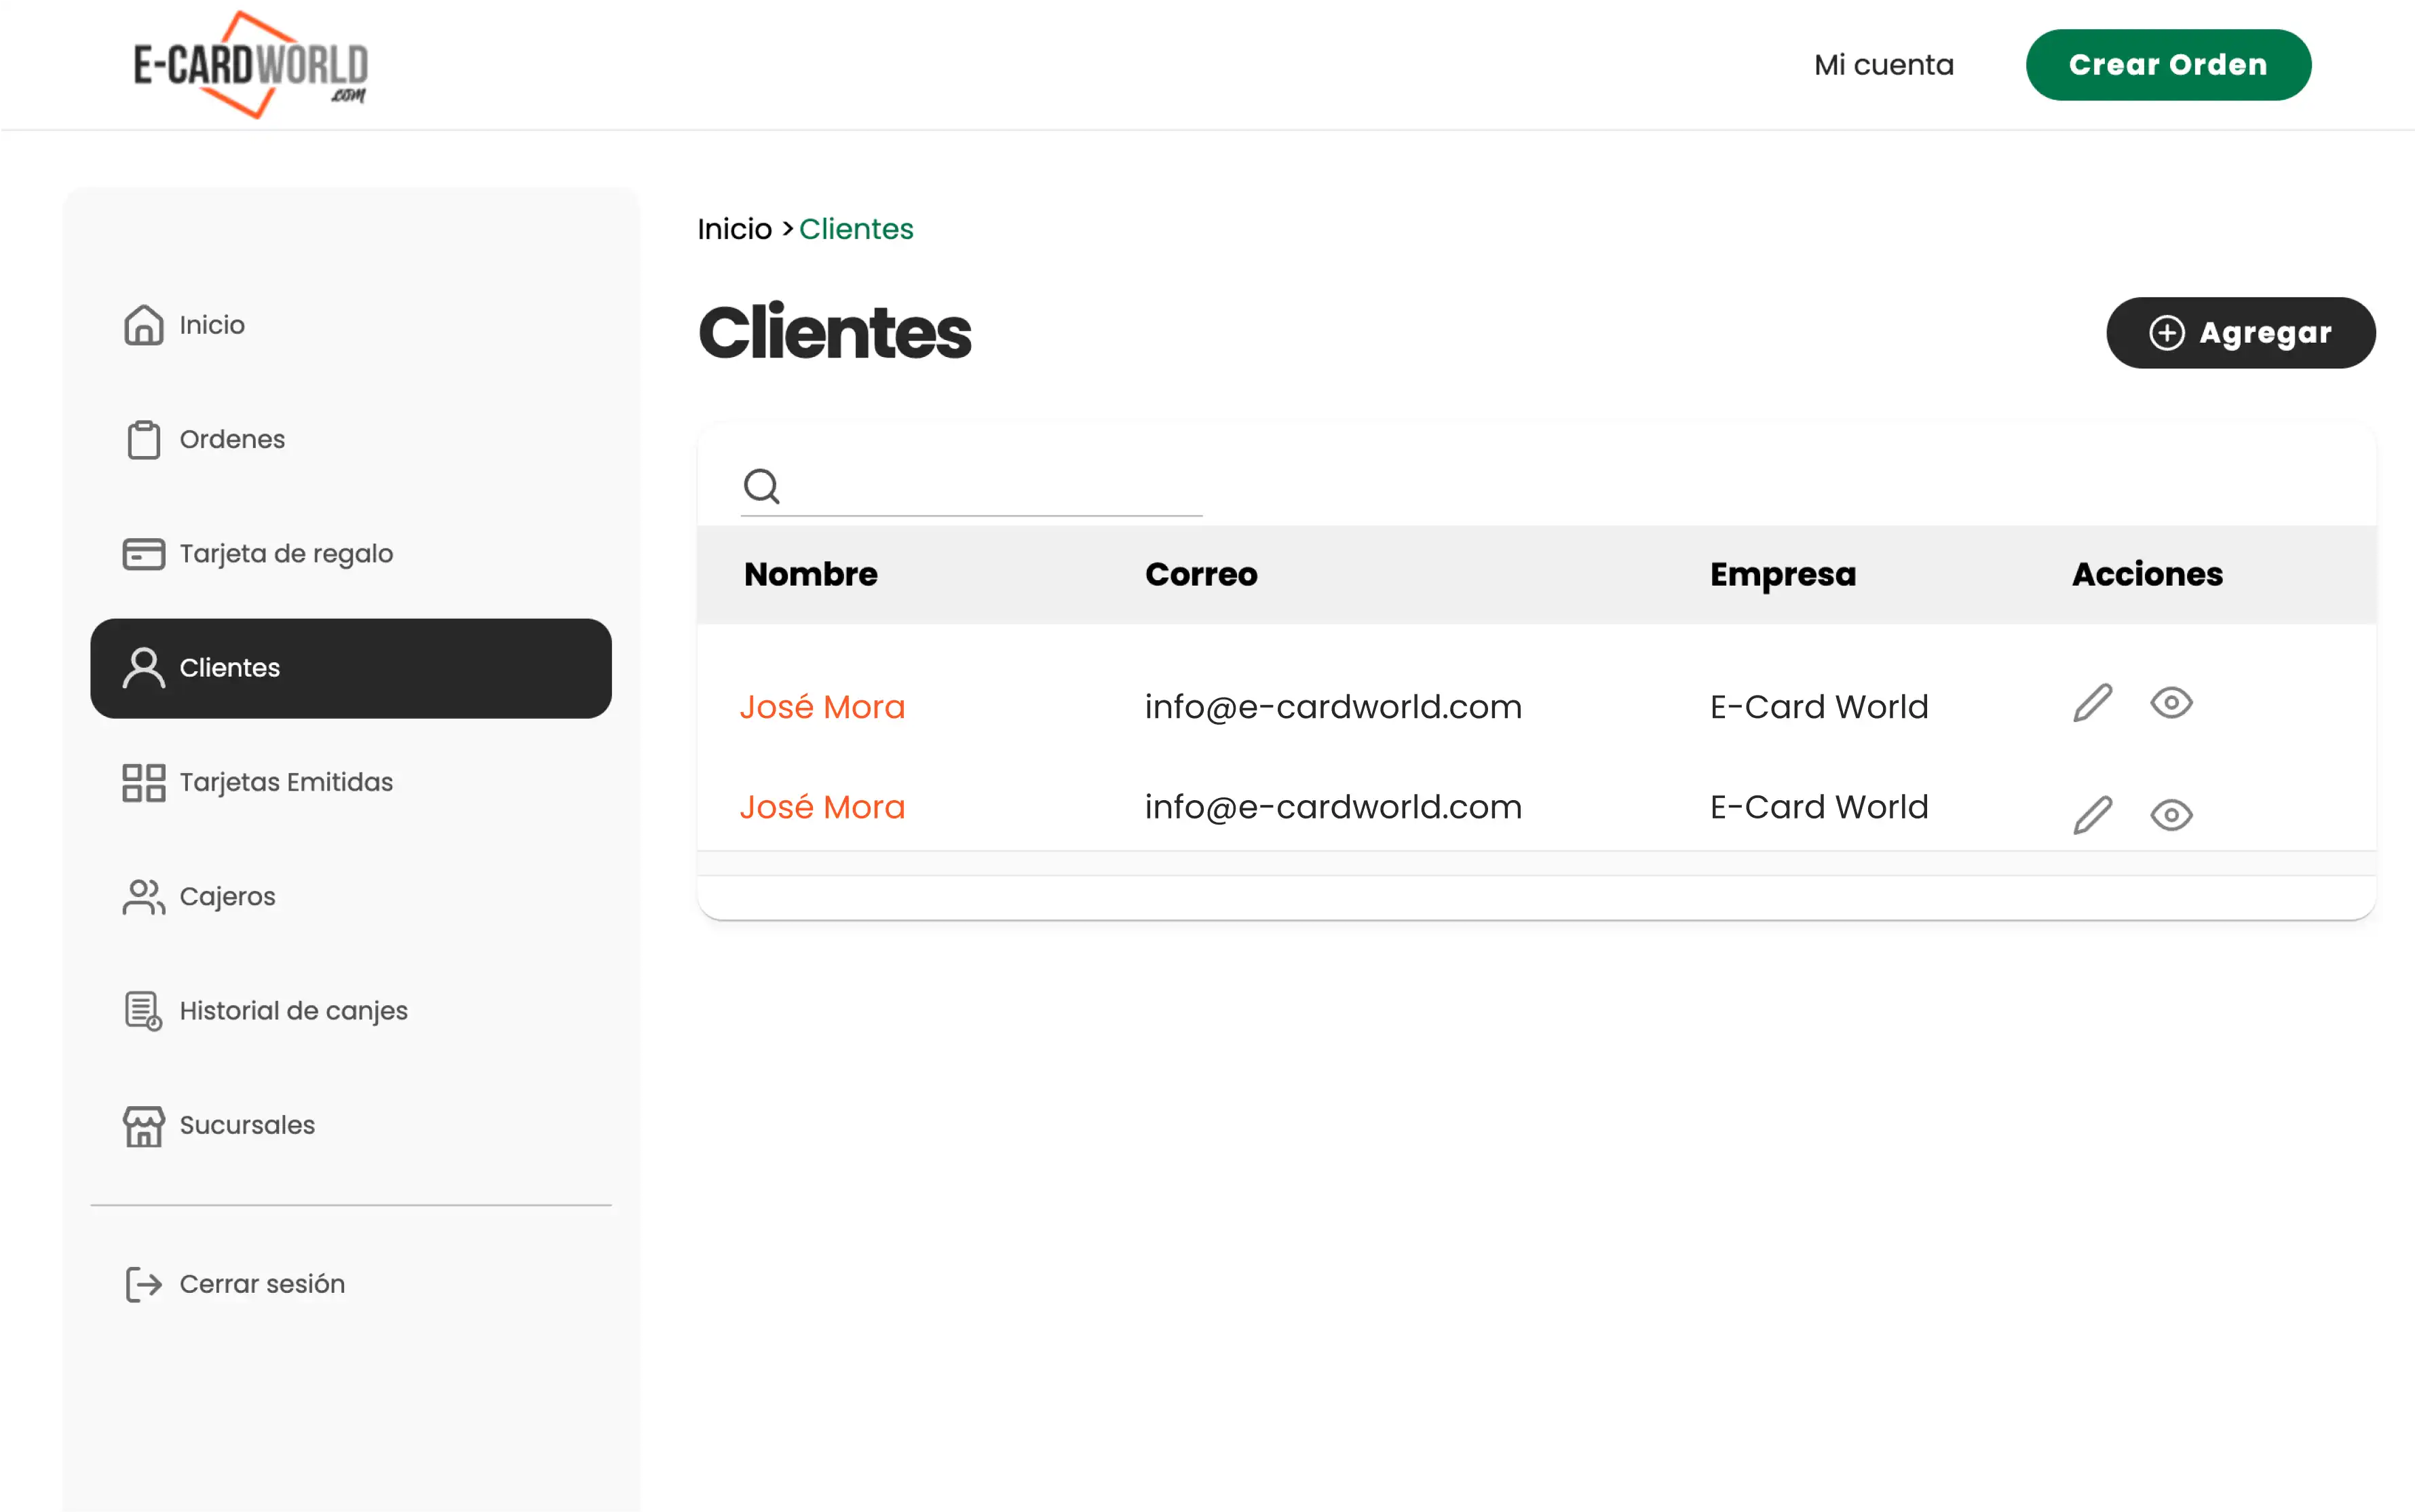The width and height of the screenshot is (2415, 1512).
Task: Click the Tarjeta de regalo card icon
Action: [x=143, y=553]
